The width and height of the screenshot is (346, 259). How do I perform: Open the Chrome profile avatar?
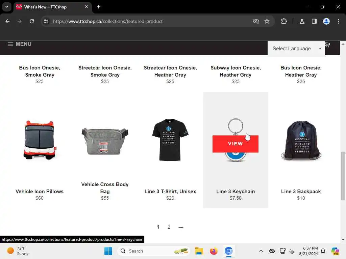326,21
